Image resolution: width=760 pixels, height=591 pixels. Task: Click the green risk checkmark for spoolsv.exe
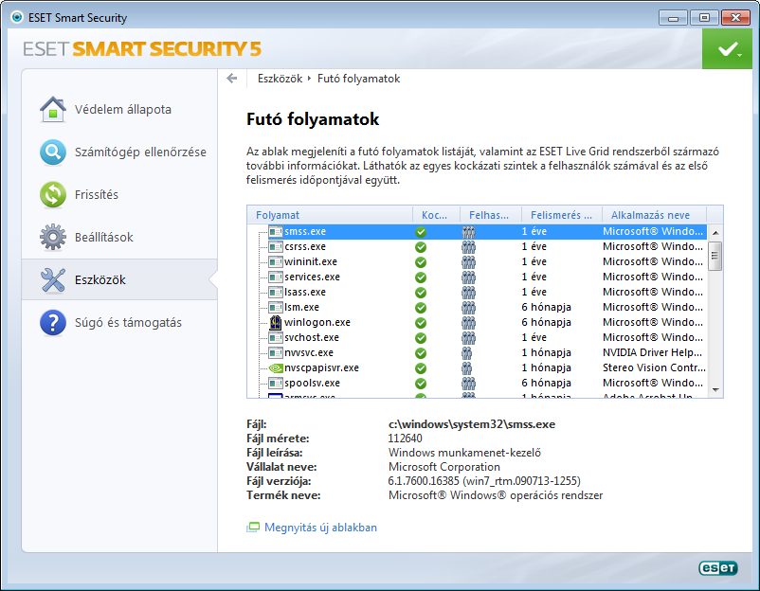421,384
